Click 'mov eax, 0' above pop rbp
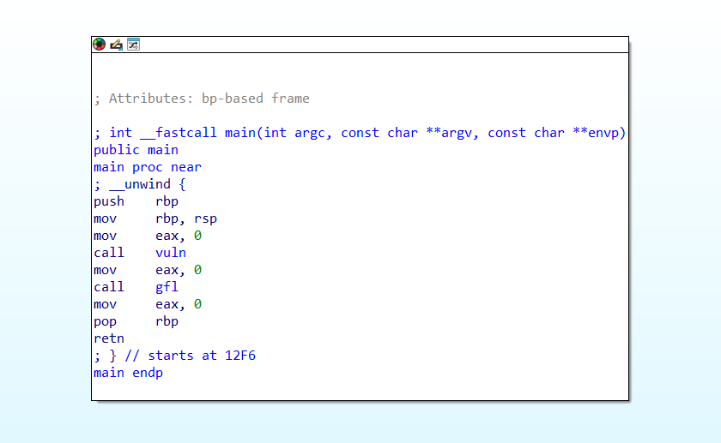721x443 pixels. (x=148, y=304)
